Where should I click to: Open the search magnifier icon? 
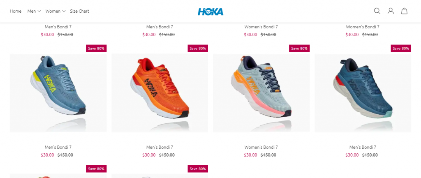point(377,11)
